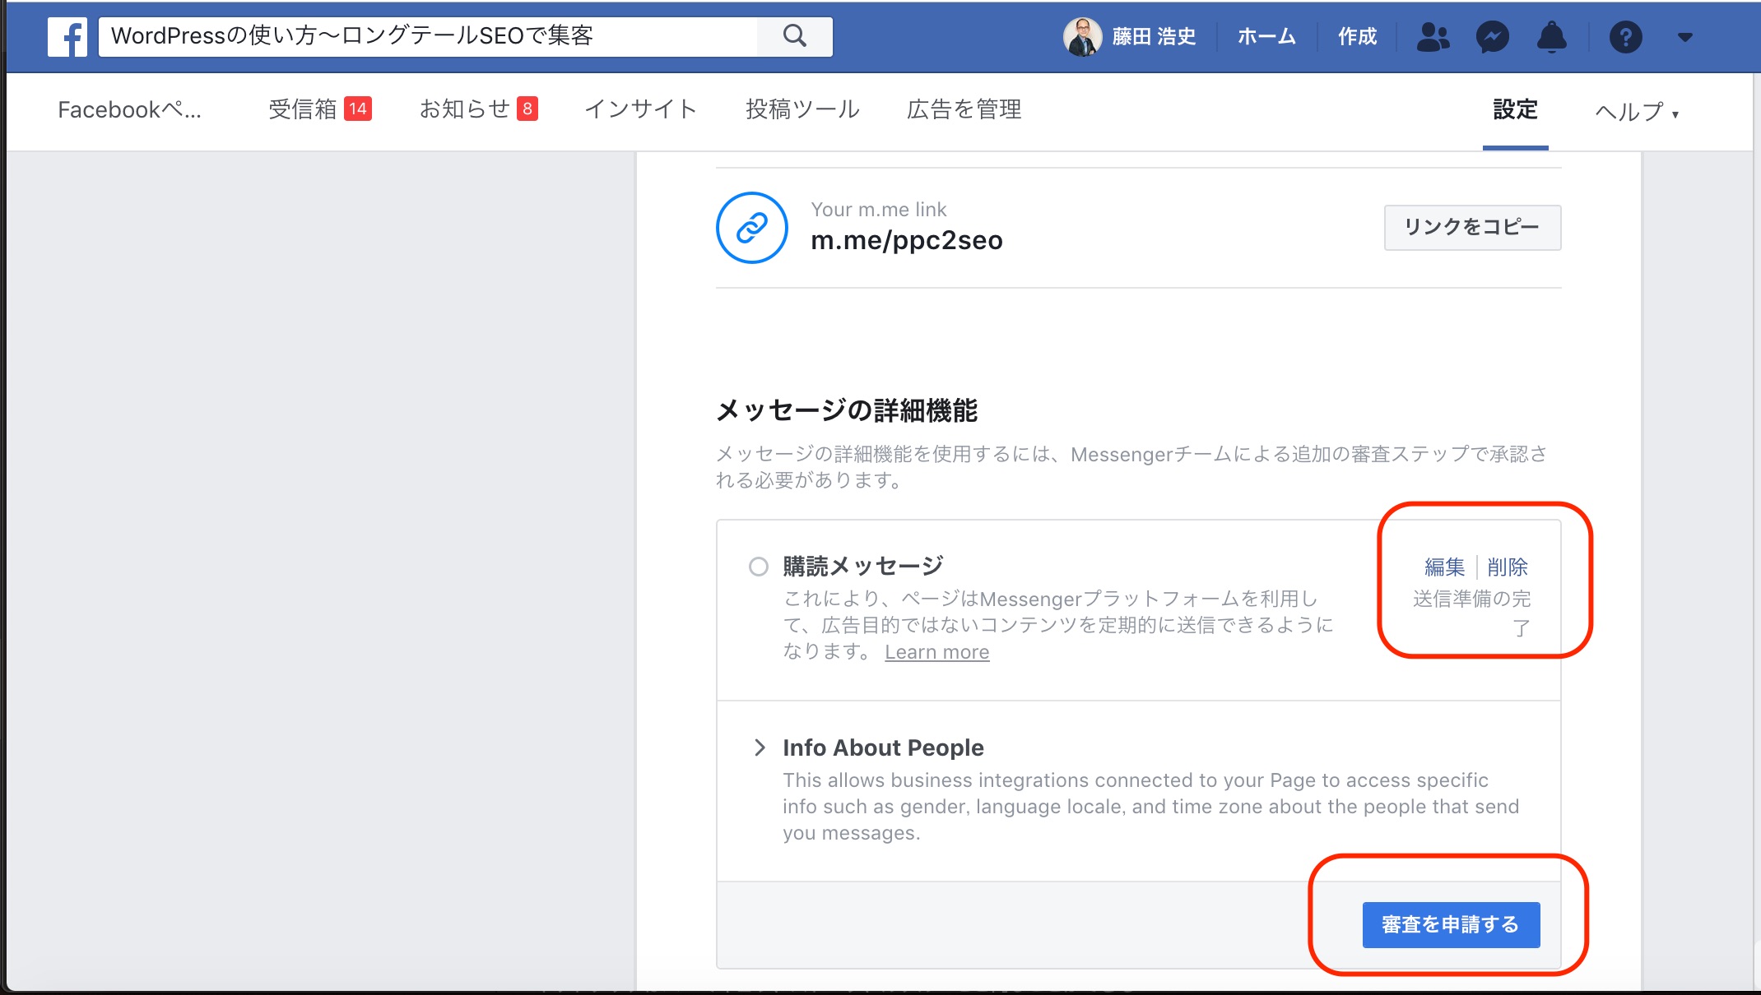Viewport: 1761px width, 995px height.
Task: Click the 藤田 浩史 profile name
Action: [x=1154, y=37]
